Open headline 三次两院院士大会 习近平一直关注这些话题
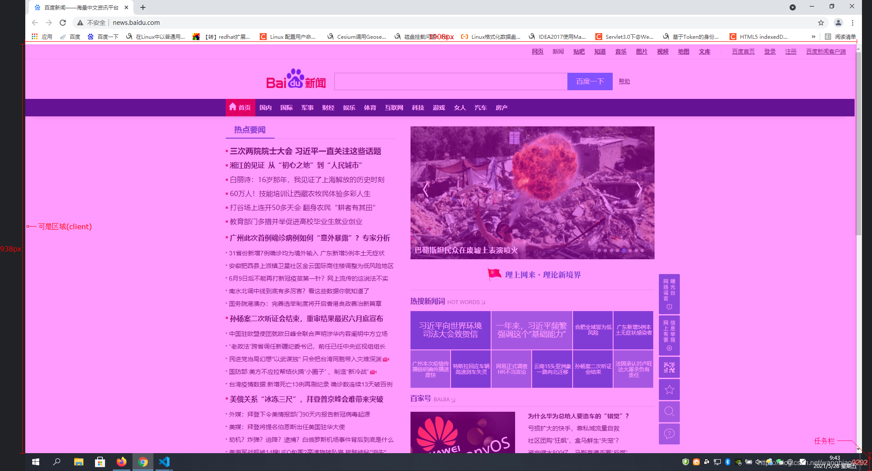Screen dimensions: 872x471 [305, 151]
